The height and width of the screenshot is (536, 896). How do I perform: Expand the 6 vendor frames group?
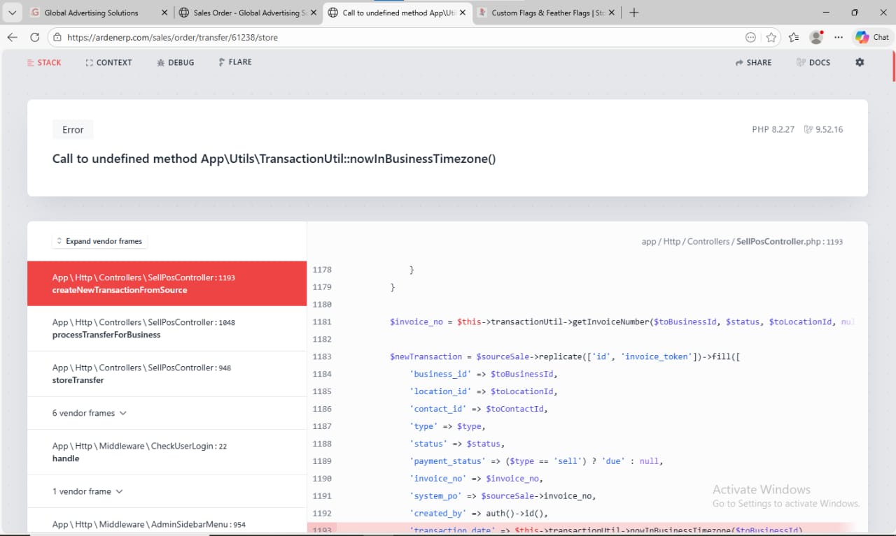point(90,413)
